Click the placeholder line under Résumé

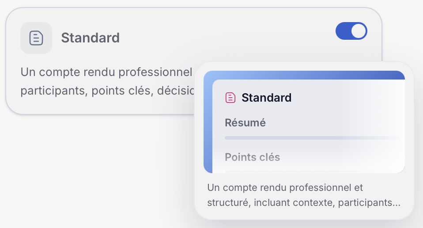[x=313, y=138]
